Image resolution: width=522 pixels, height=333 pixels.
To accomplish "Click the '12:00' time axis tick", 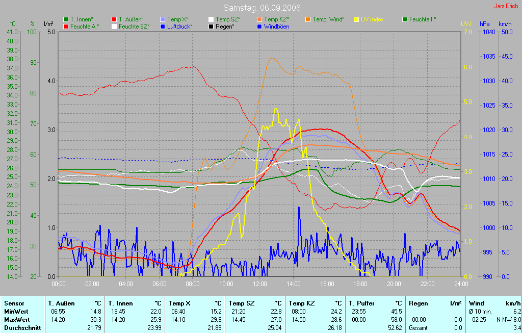I will pyautogui.click(x=259, y=284).
